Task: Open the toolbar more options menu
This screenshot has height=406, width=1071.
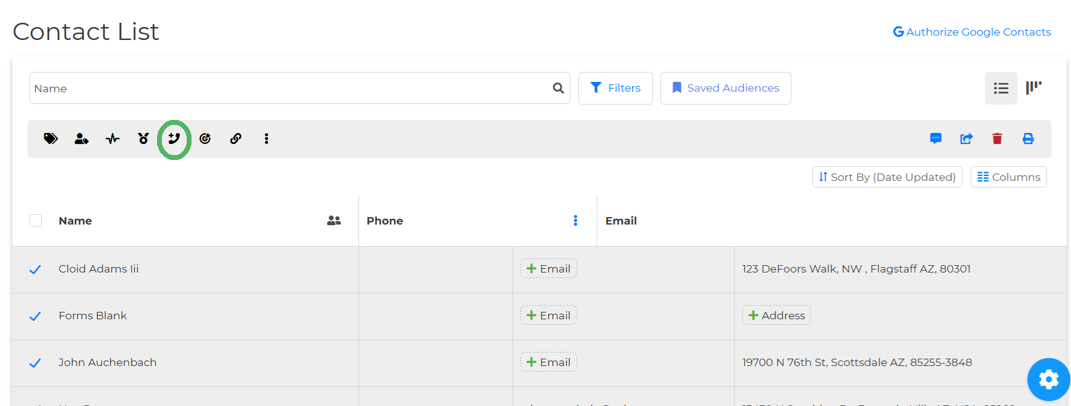Action: pos(267,138)
